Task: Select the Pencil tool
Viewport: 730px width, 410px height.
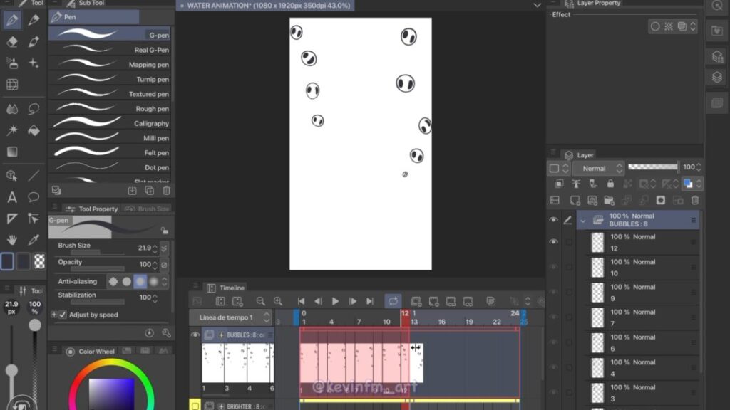Action: coord(34,20)
